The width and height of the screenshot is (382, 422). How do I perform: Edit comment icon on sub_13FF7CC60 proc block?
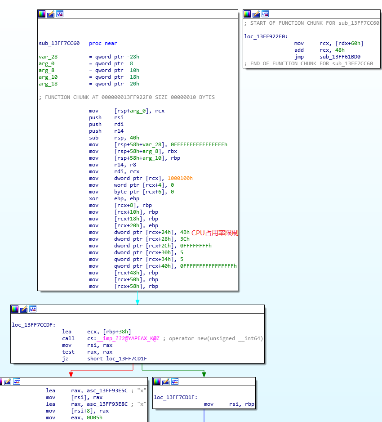pos(51,14)
